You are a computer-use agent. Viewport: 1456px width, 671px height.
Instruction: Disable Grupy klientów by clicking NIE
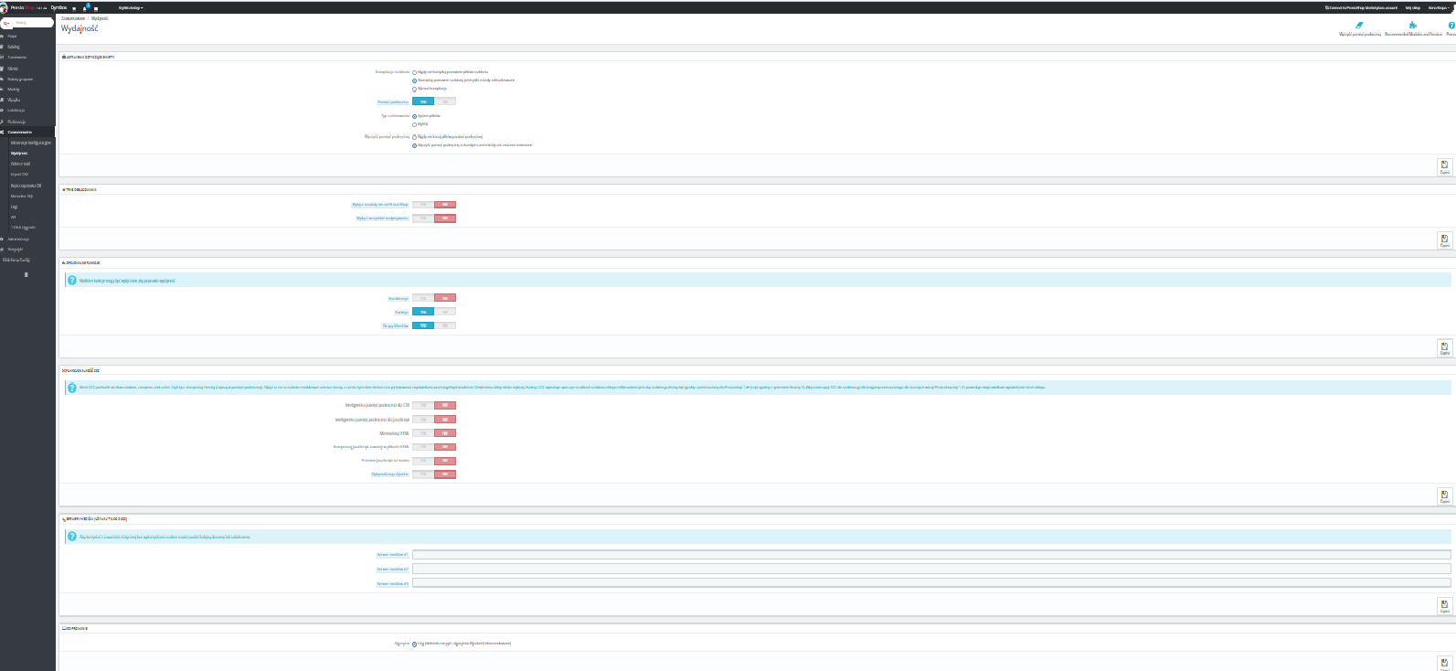click(x=445, y=325)
